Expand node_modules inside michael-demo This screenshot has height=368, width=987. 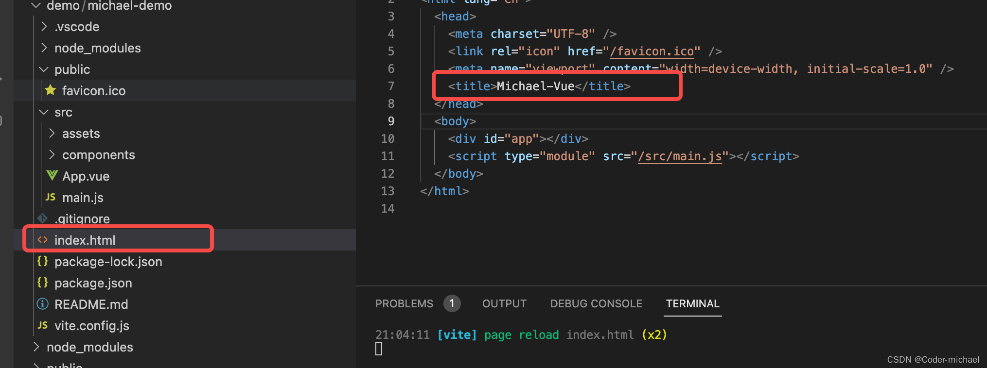pyautogui.click(x=44, y=48)
